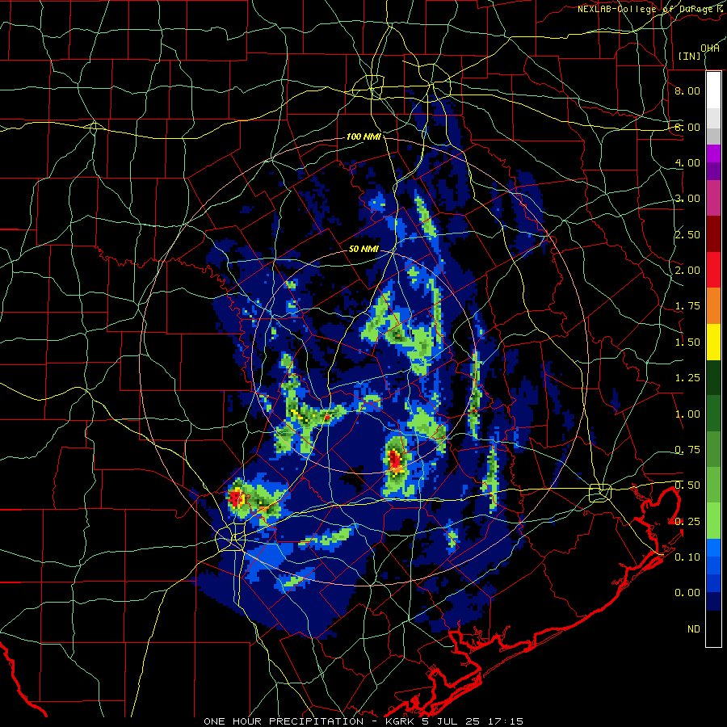The image size is (727, 727).
Task: Click the black ND legend swatch
Action: point(713,628)
